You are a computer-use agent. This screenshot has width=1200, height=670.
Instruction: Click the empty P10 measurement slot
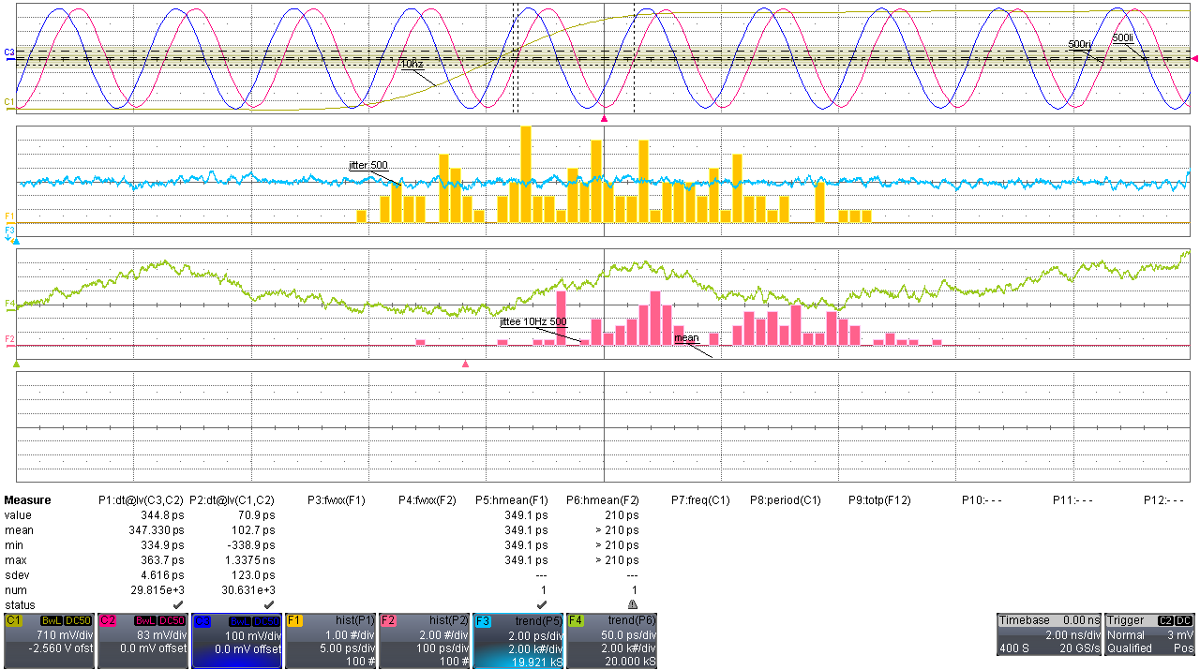click(x=982, y=500)
